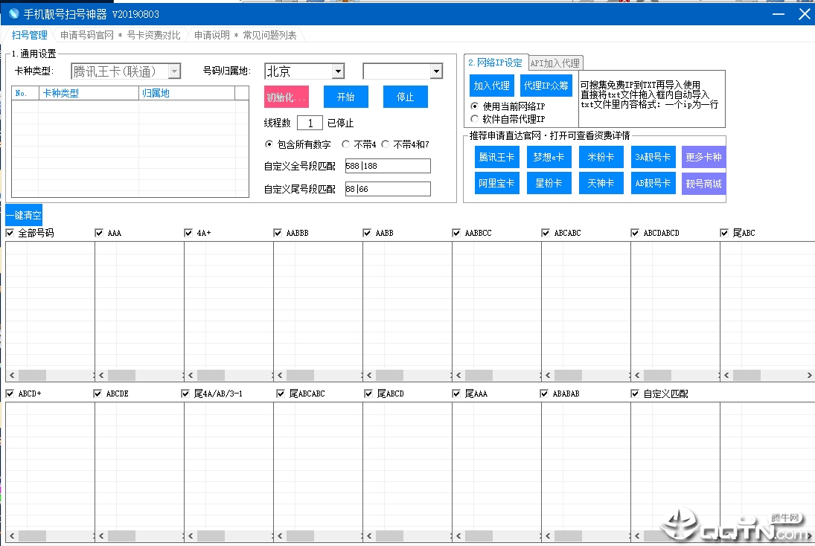Click the 加入代理 button
This screenshot has height=546, width=815.
(492, 86)
